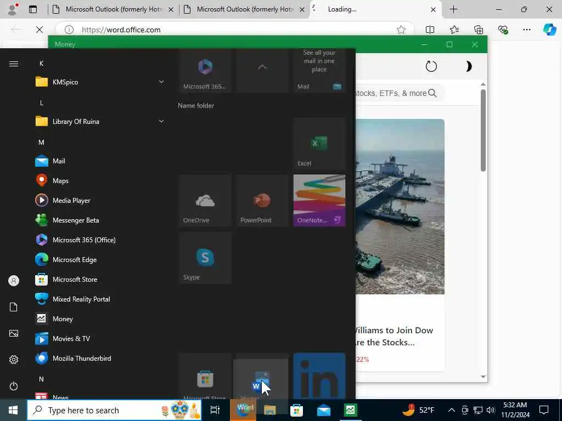This screenshot has width=562, height=421.
Task: Open the OneNote tile
Action: click(319, 201)
